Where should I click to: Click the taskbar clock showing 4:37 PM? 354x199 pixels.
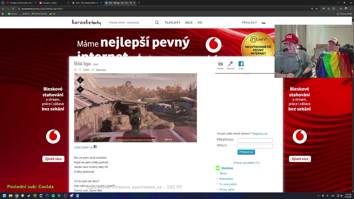[x=348, y=196]
